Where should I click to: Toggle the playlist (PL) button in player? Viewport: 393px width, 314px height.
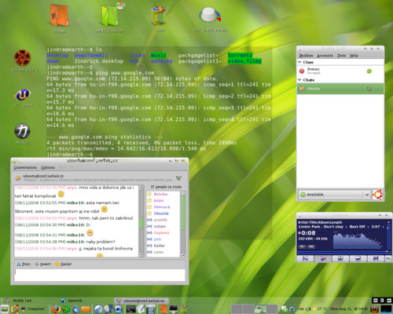pos(302,246)
